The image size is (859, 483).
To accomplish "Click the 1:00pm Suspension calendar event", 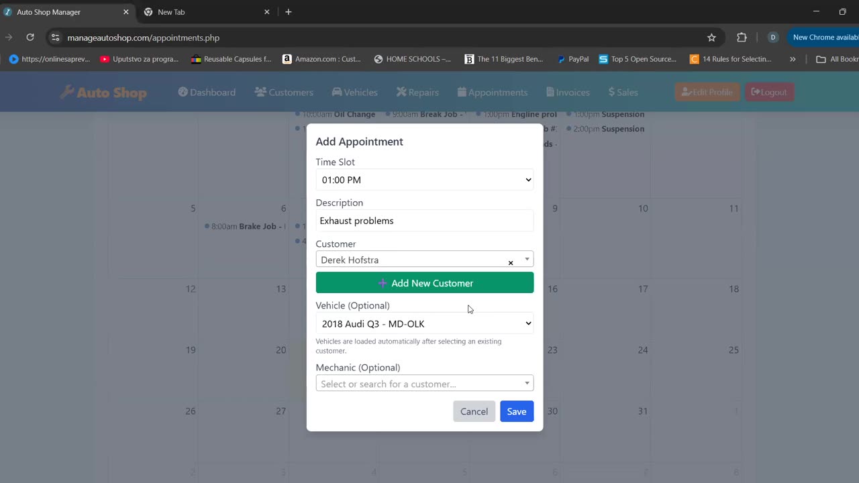I will point(605,114).
